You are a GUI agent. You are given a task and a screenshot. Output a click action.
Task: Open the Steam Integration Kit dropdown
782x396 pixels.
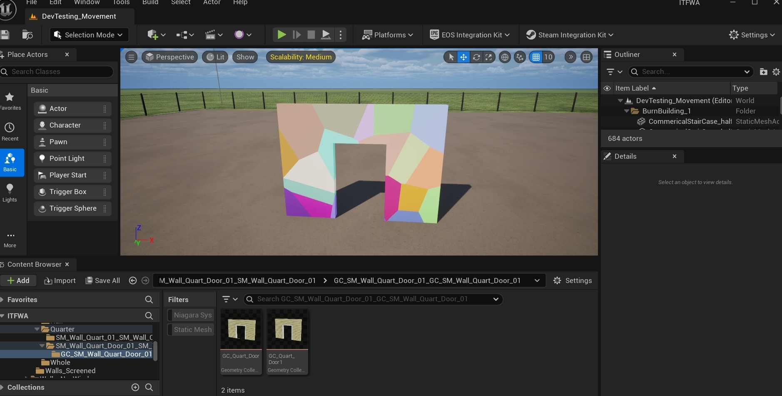(570, 35)
